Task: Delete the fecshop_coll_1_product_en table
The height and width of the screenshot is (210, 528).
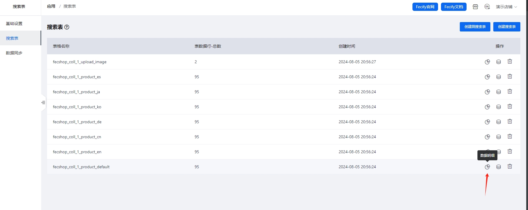Action: pos(510,151)
